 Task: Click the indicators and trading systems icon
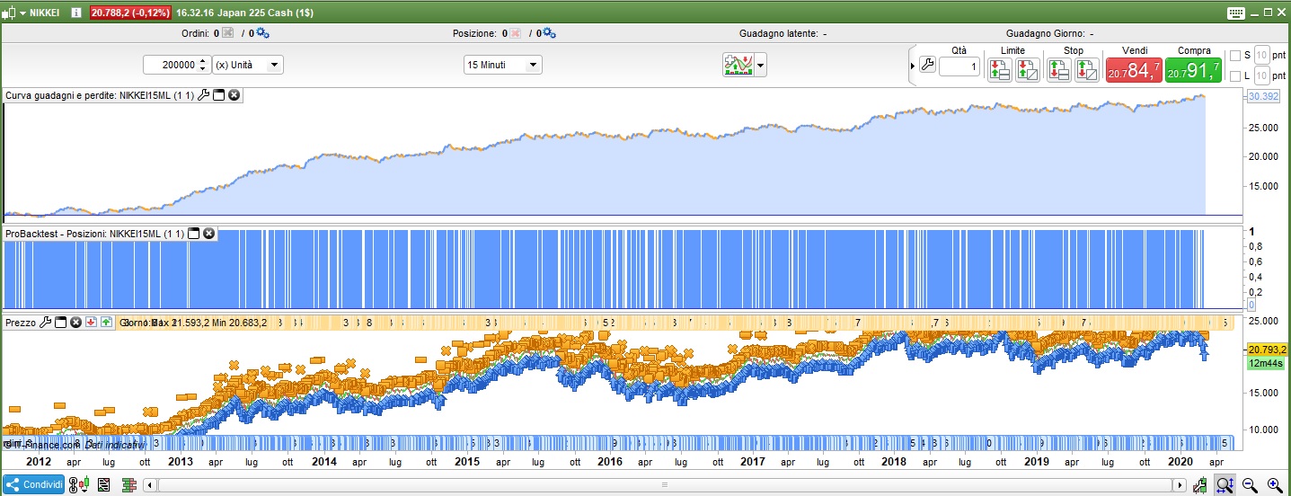point(738,65)
